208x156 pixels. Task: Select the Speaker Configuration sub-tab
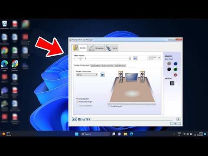81,65
